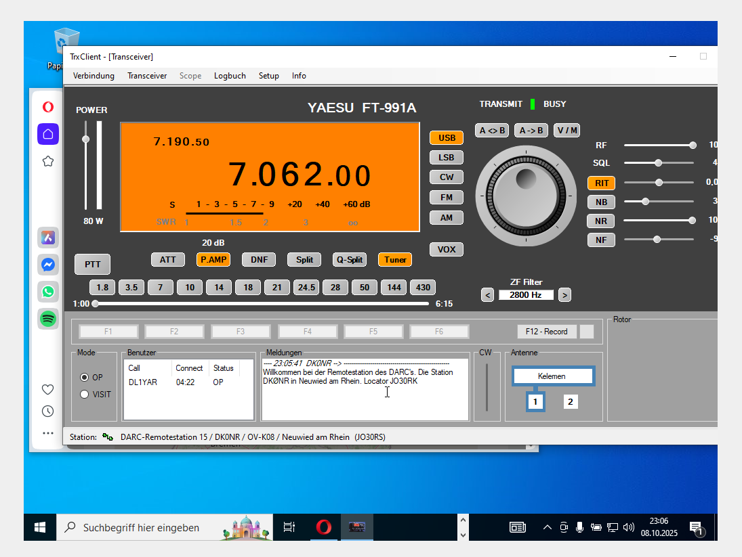This screenshot has width=742, height=557.
Task: Open Spotify from the Opera sidebar
Action: click(x=48, y=319)
